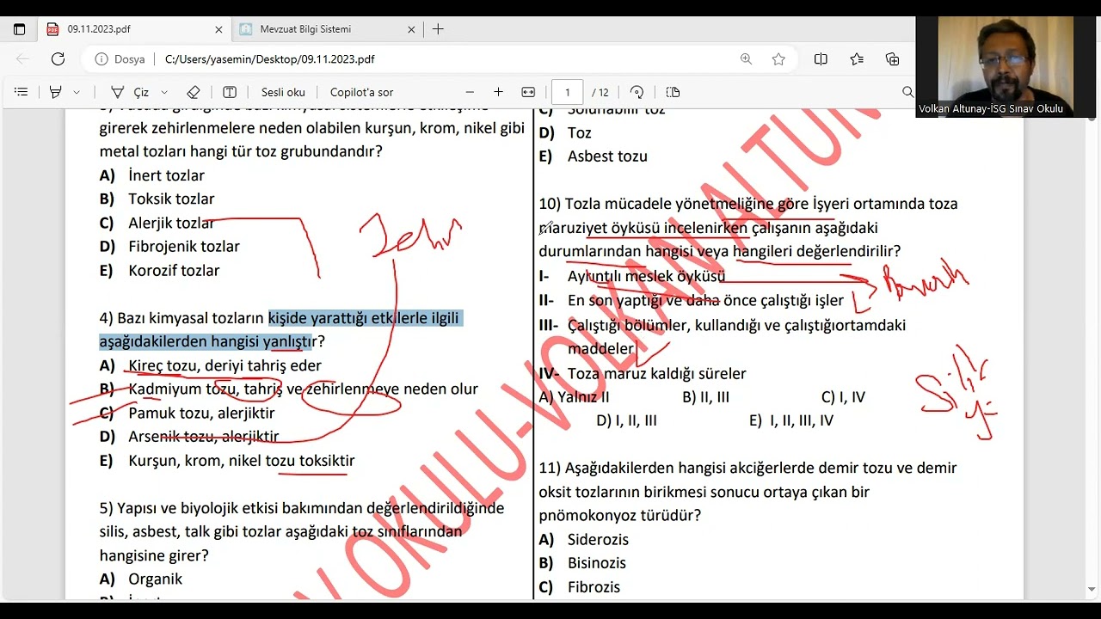
Task: Refresh the current page
Action: (x=58, y=59)
